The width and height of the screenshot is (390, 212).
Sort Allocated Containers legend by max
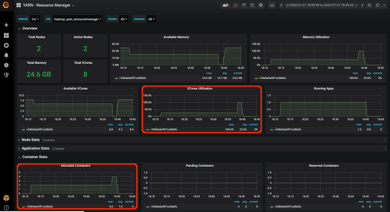pyautogui.click(x=110, y=202)
